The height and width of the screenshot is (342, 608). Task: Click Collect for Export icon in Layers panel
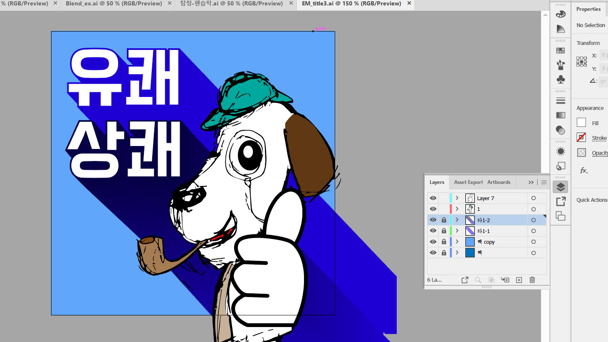coord(465,280)
